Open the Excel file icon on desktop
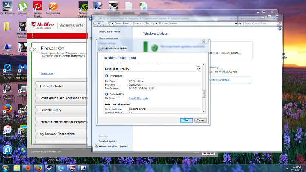Image resolution: width=306 pixels, height=172 pixels. click(143, 5)
